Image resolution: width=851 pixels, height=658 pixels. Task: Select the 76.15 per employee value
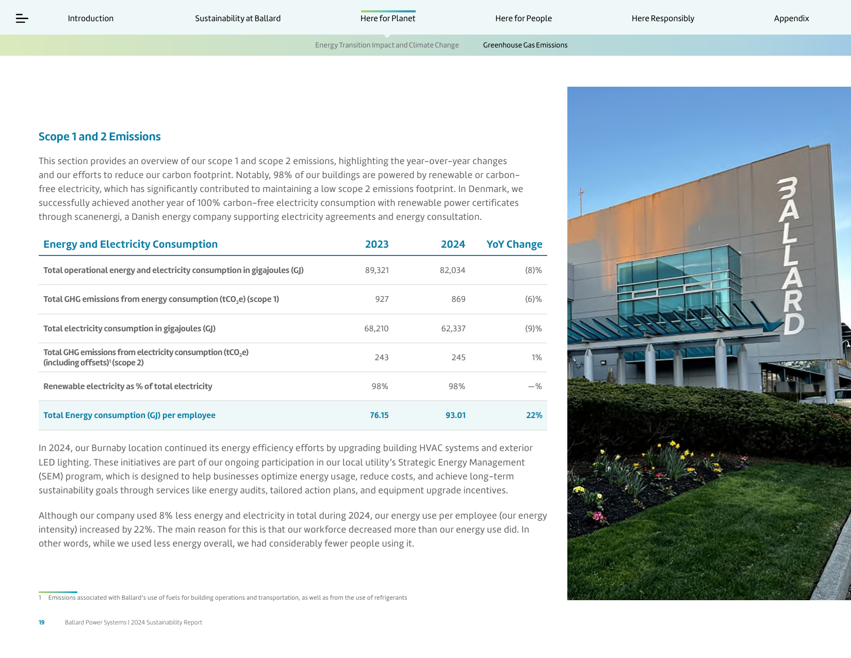(x=379, y=415)
